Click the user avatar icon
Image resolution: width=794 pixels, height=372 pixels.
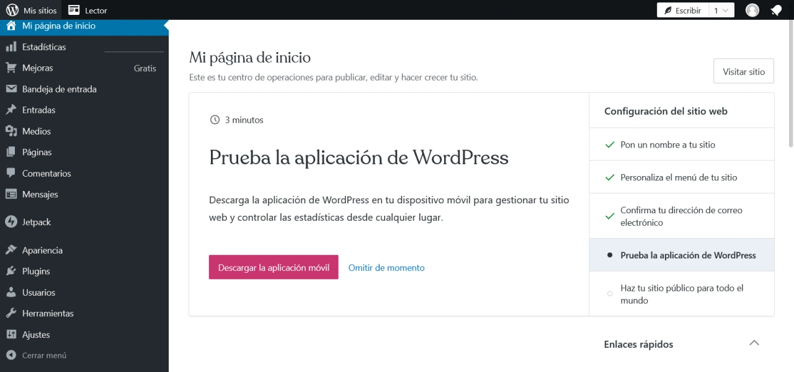752,10
